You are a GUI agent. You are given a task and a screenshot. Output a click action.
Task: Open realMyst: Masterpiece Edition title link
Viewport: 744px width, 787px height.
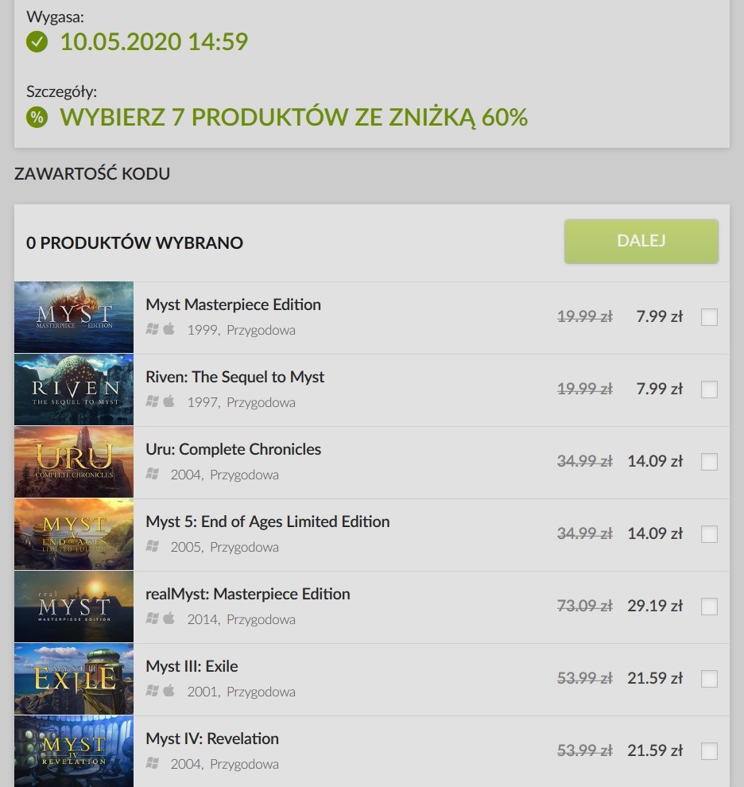point(247,594)
